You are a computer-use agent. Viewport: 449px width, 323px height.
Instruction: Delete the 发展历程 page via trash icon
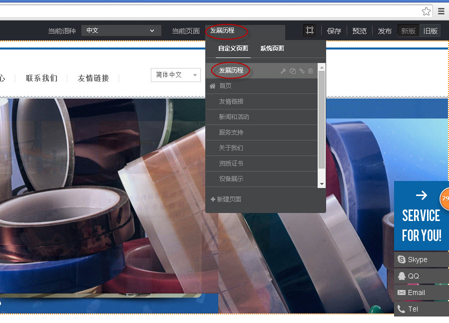[310, 71]
